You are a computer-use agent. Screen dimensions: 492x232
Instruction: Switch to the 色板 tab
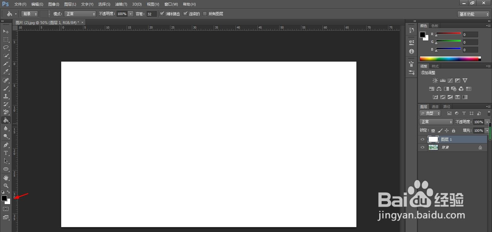[435, 26]
